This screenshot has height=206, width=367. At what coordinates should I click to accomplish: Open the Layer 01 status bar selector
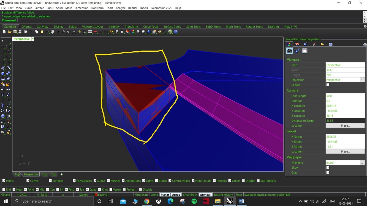(x=103, y=195)
